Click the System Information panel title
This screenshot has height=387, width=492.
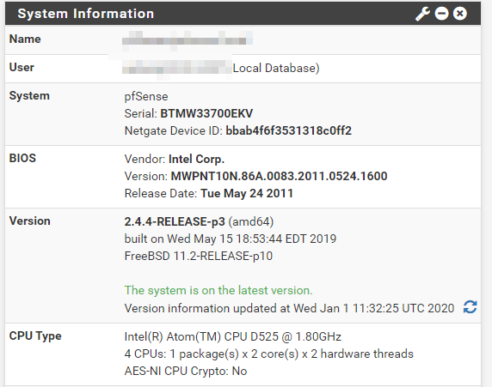point(86,14)
